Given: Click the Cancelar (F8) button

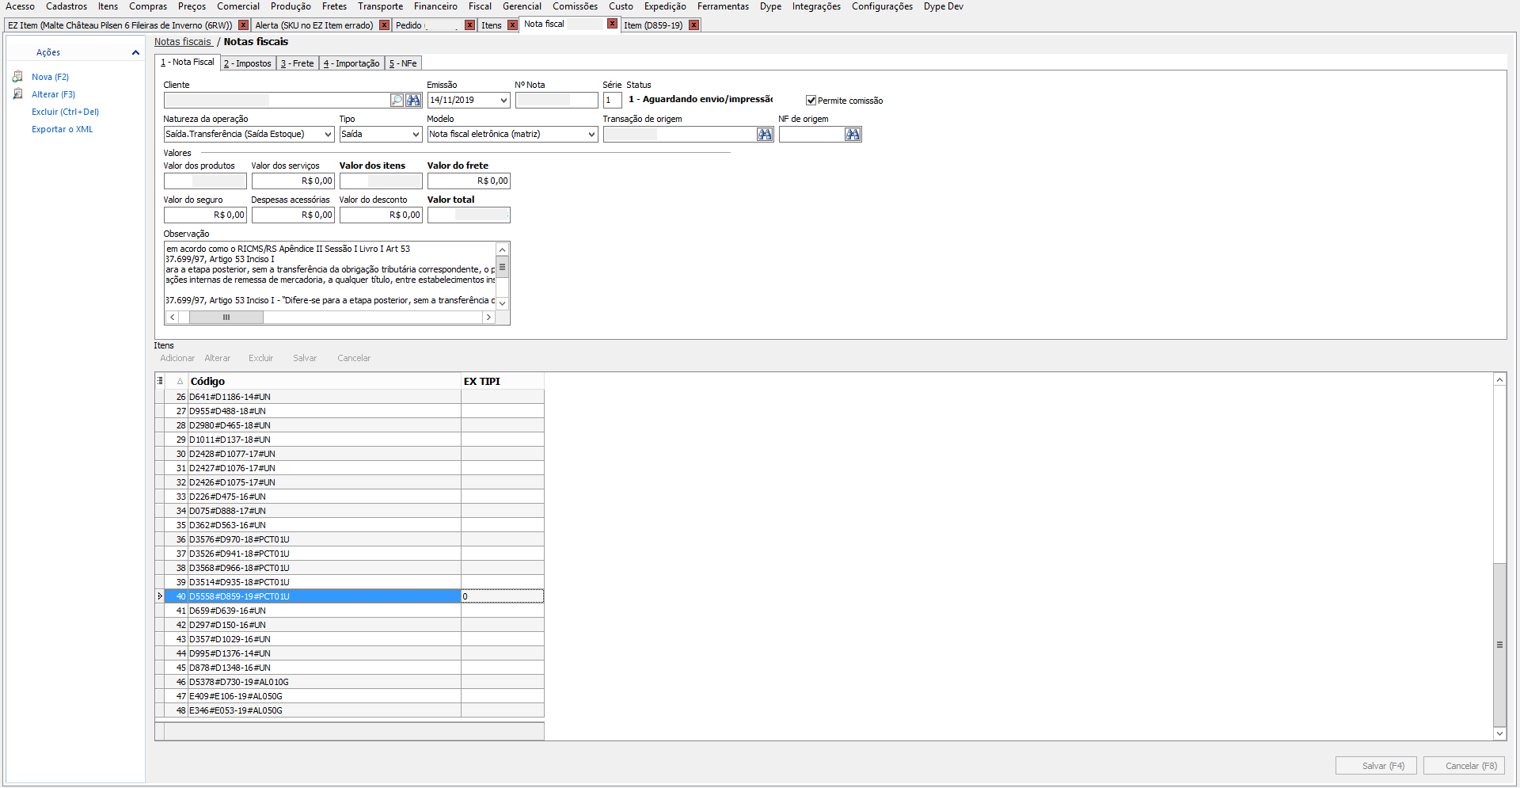Looking at the screenshot, I should coord(1464,766).
